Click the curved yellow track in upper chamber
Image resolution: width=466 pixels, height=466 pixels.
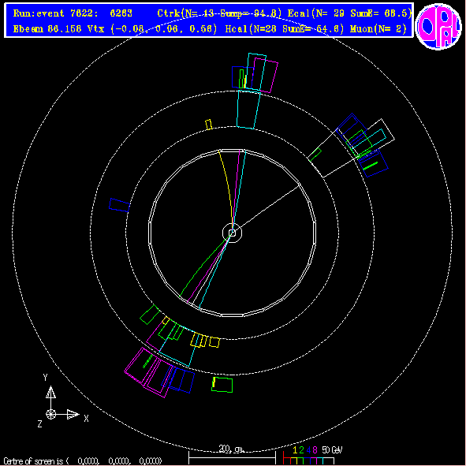pos(227,184)
